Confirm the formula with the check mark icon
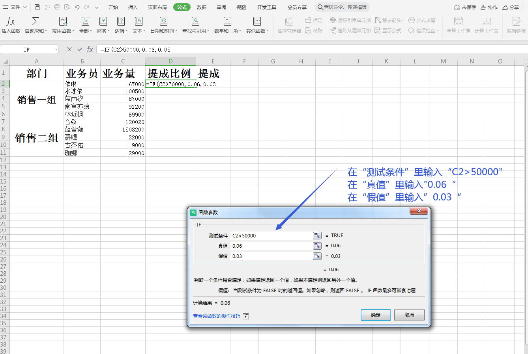528x354 pixels. (80, 49)
